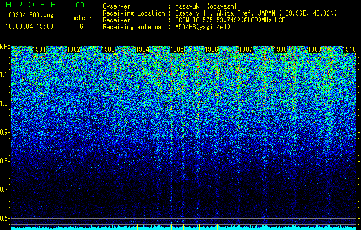Click the last yellow meteor marker past 1909
361x230 pixels.
(329, 227)
